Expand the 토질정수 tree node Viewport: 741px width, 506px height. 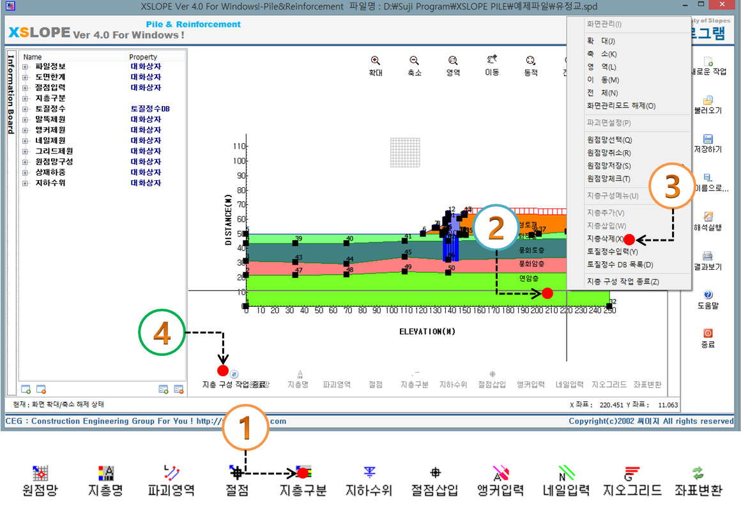tap(26, 109)
